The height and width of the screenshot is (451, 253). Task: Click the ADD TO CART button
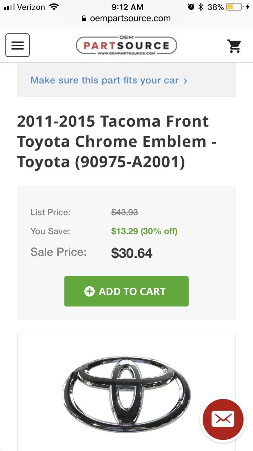pyautogui.click(x=126, y=291)
